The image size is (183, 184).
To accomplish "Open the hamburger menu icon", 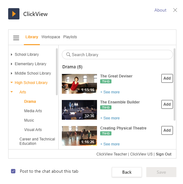I will [16, 38].
